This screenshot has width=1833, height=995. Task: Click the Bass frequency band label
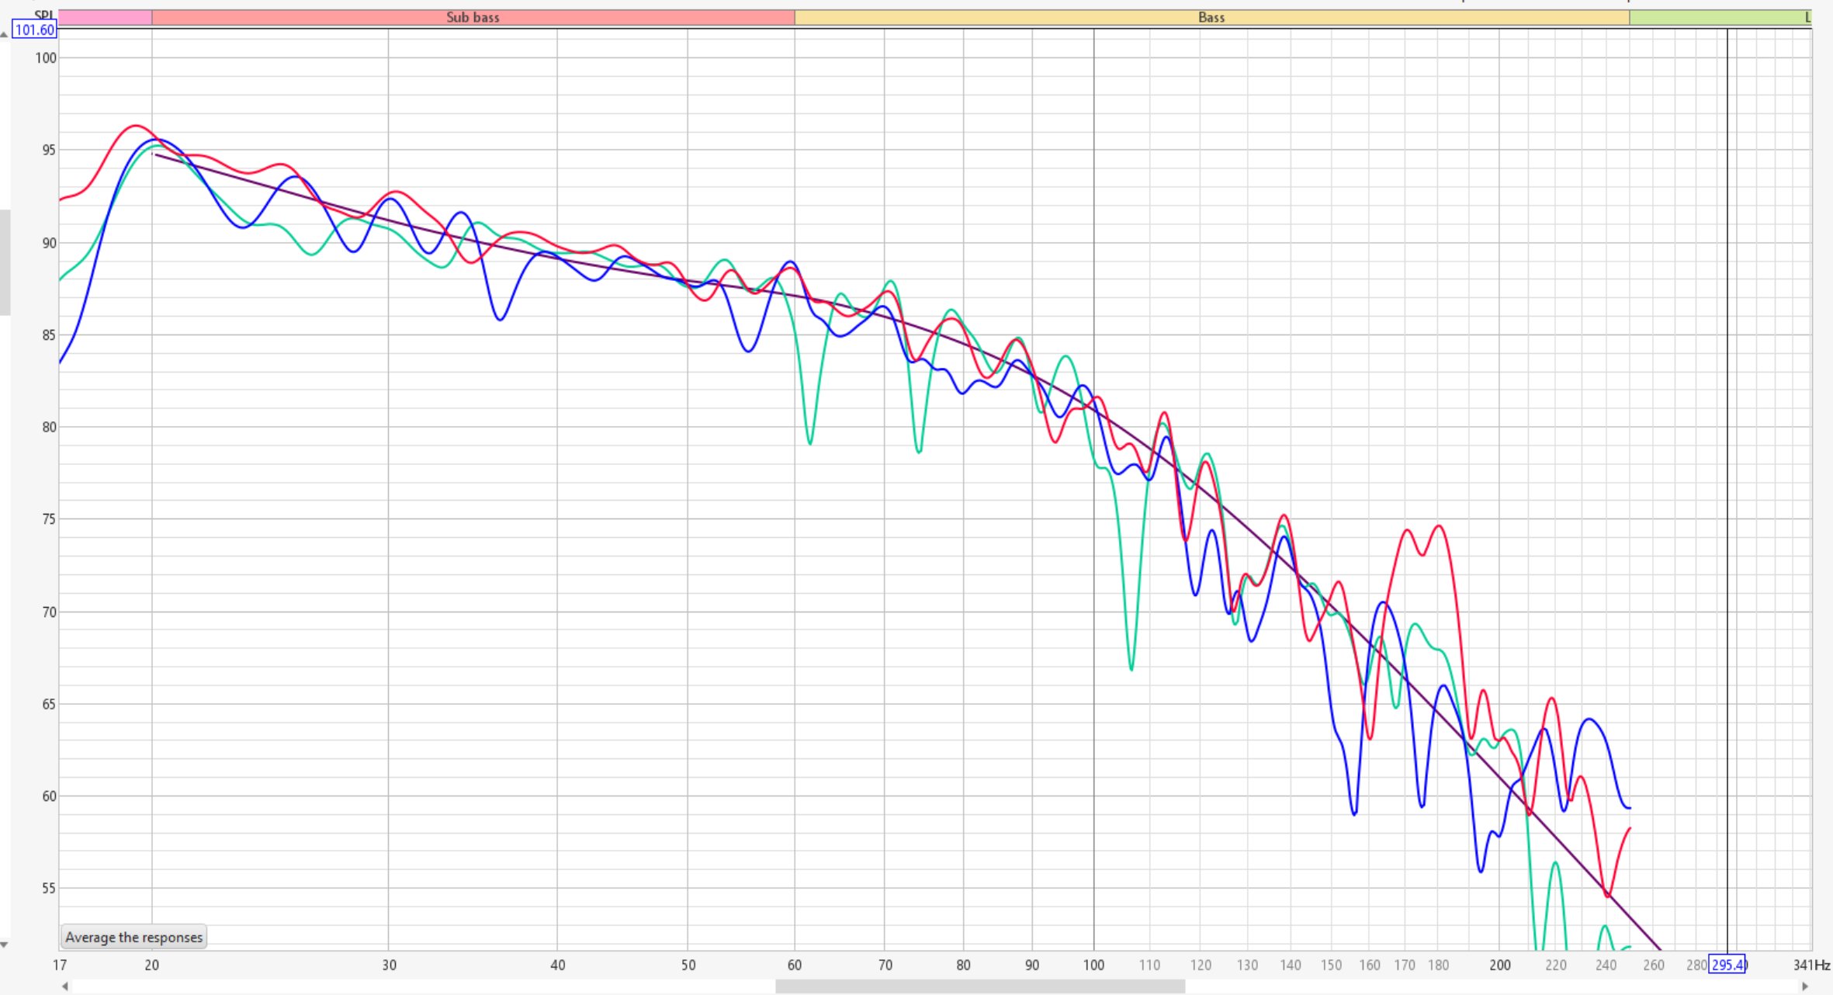click(x=1211, y=17)
